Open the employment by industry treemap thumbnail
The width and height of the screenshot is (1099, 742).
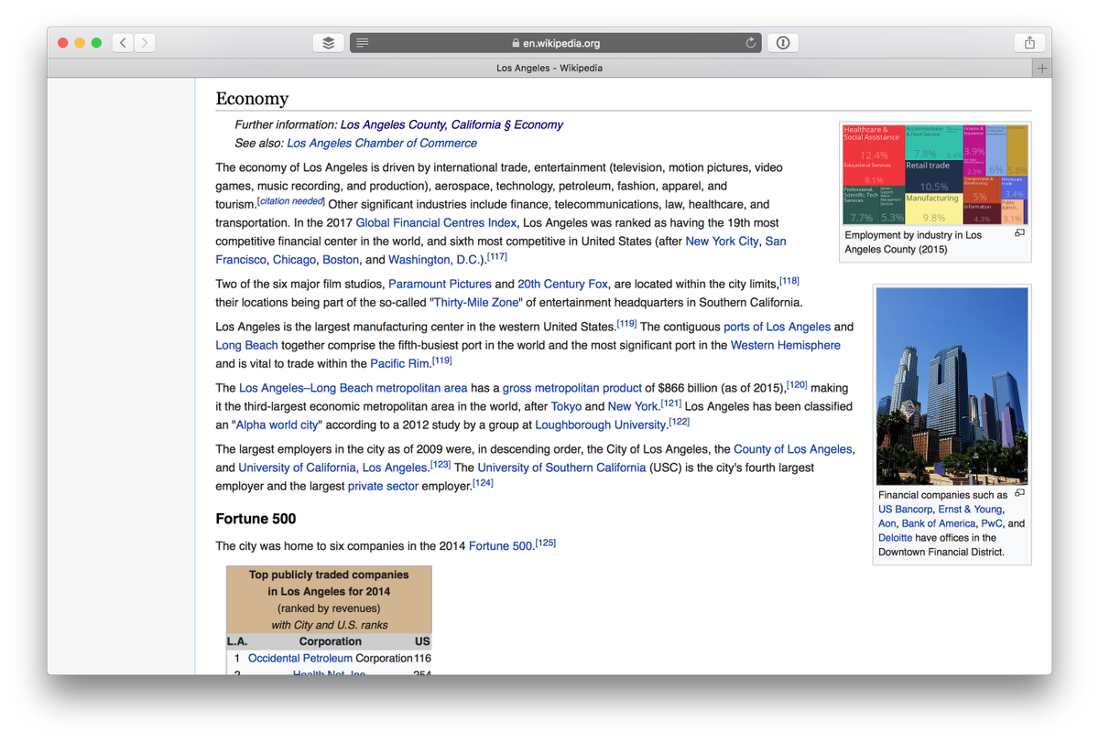coord(935,175)
